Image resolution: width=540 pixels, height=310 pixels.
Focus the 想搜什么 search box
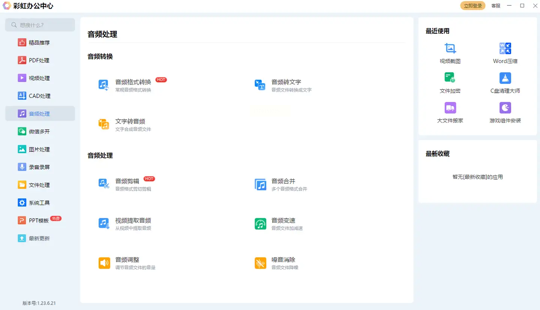[40, 25]
